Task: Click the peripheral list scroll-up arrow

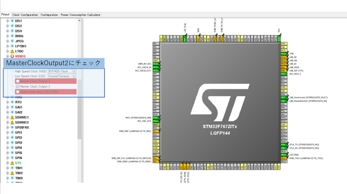Action: pos(79,21)
